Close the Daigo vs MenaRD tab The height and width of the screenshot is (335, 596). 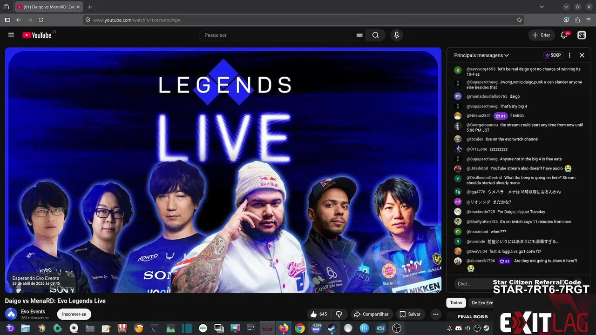click(x=79, y=7)
